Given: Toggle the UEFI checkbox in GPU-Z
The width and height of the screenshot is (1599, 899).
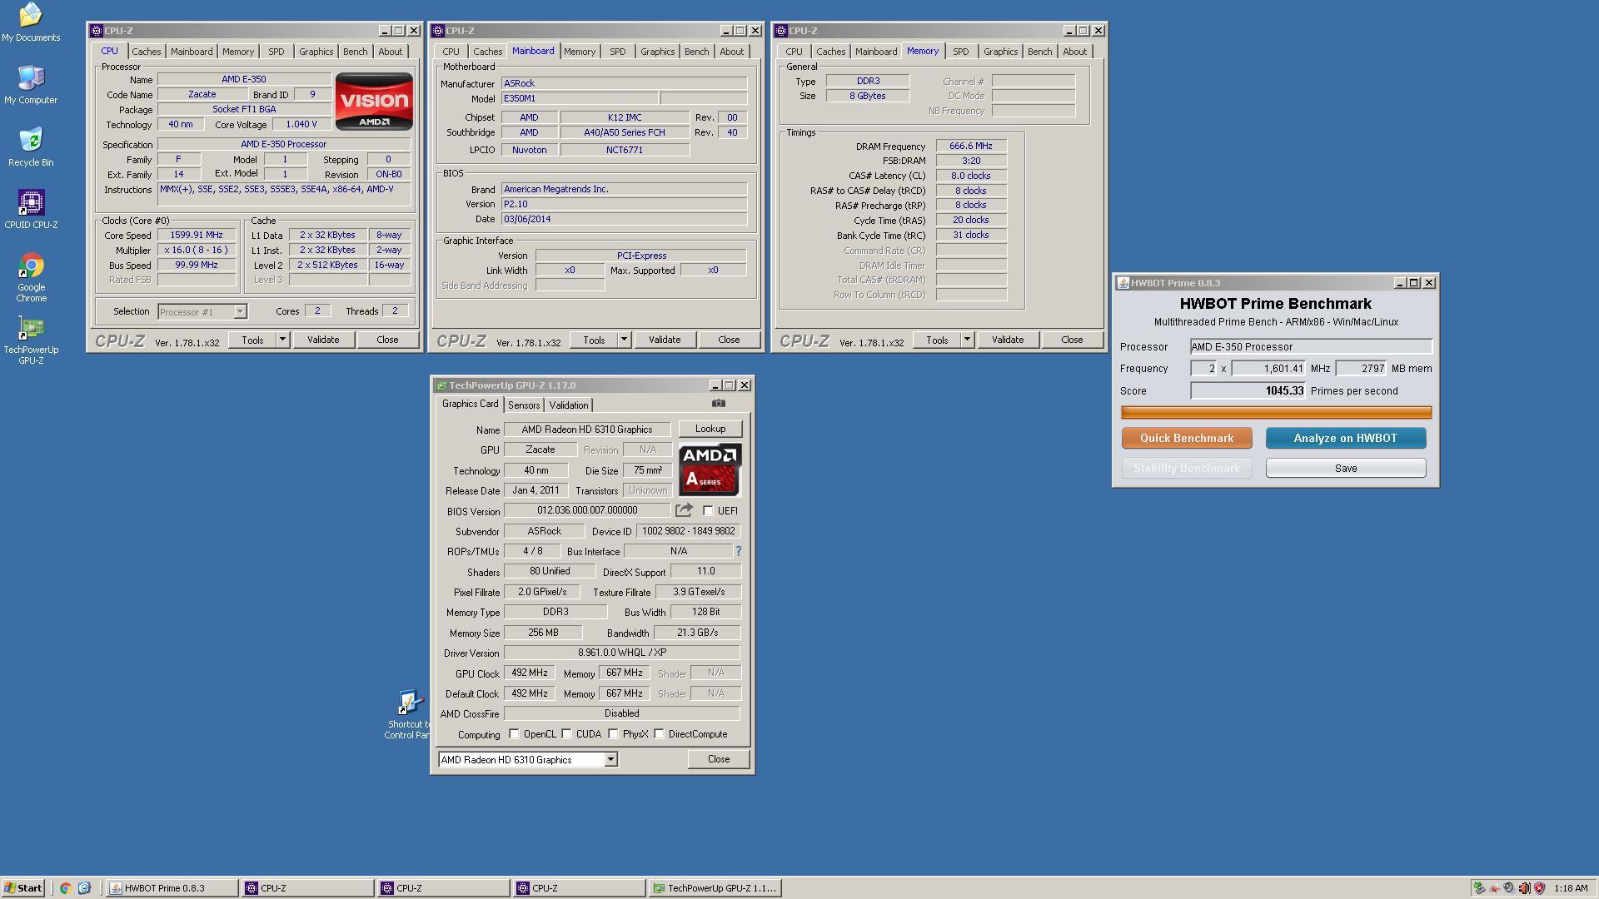Looking at the screenshot, I should 708,511.
